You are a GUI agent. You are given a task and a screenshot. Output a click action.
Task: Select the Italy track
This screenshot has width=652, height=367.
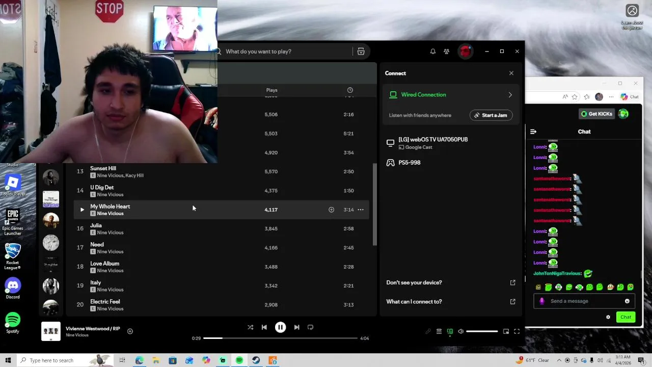coord(222,286)
